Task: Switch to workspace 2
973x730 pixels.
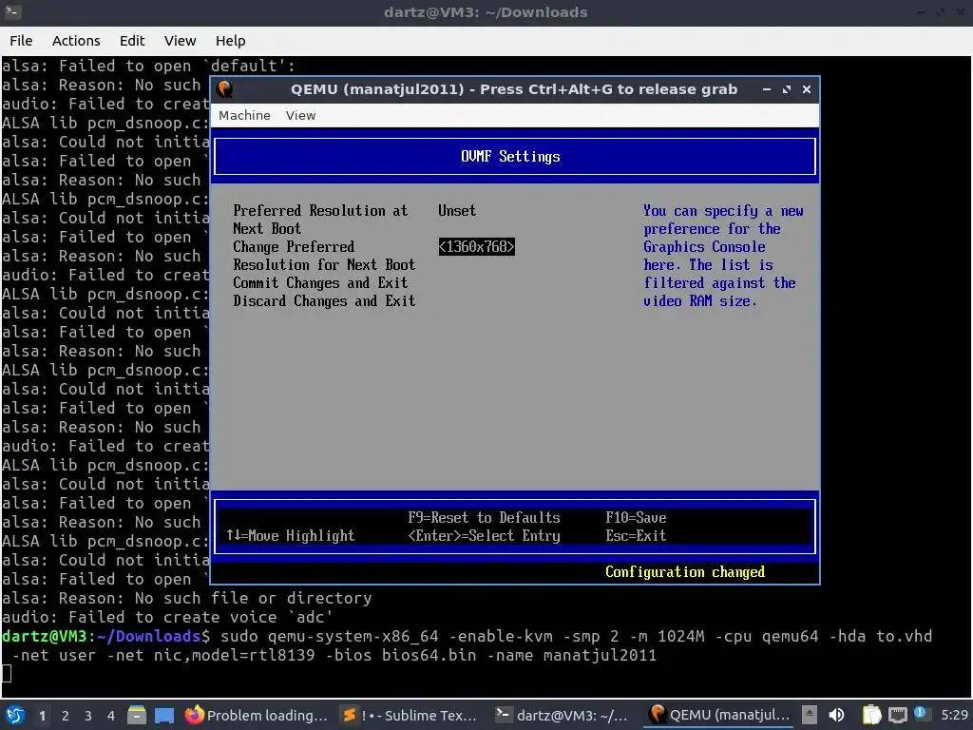Action: click(66, 716)
